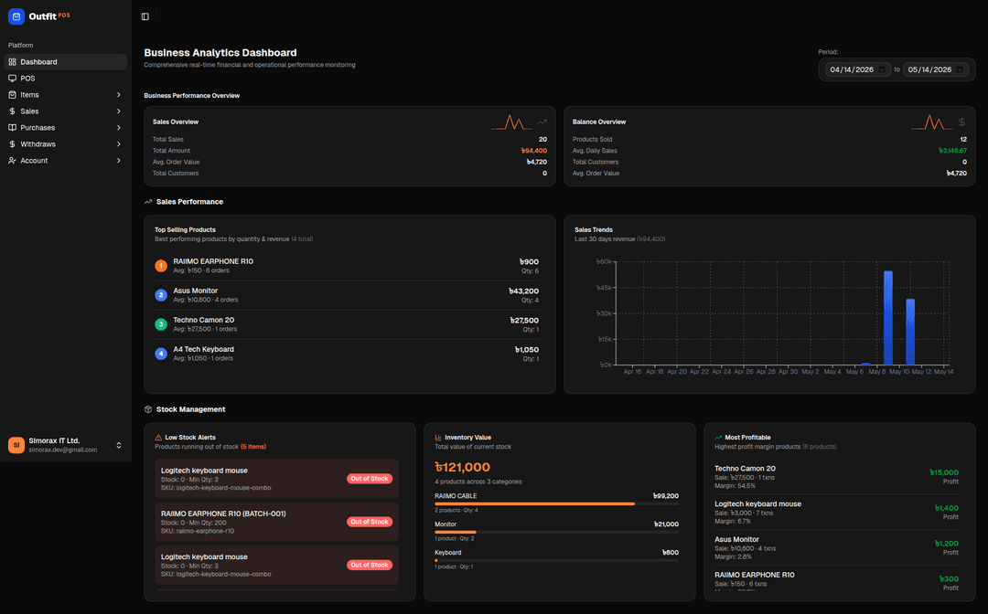This screenshot has width=988, height=614.
Task: Click the RAIIMO CABLE inventory progress bar
Action: pos(556,504)
